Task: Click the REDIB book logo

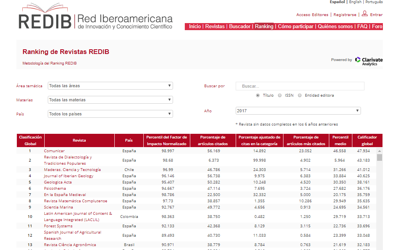Action: click(x=45, y=16)
